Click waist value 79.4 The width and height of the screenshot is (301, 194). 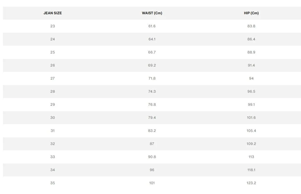[152, 118]
